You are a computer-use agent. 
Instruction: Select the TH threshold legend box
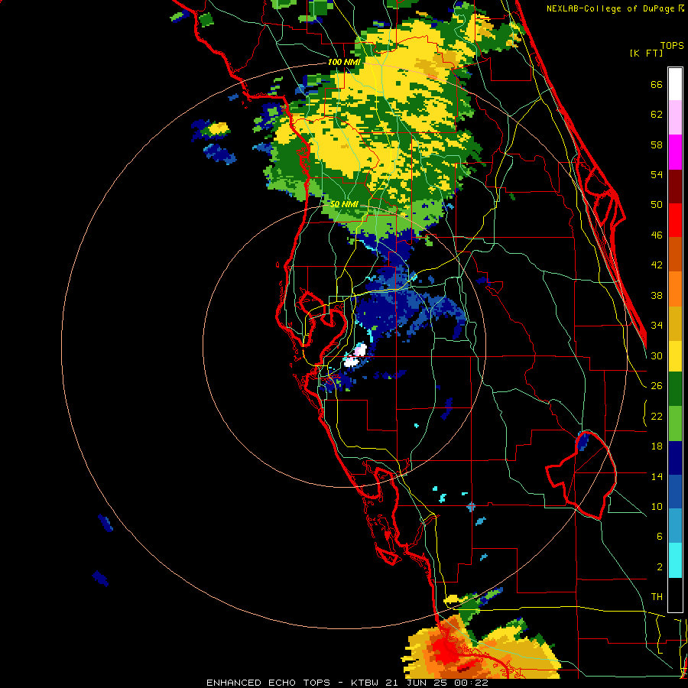coord(675,595)
